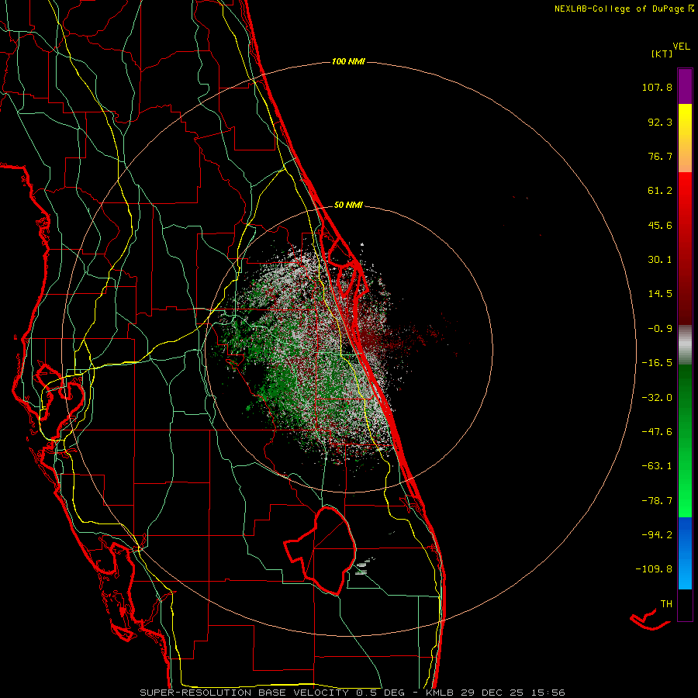Click the 50 NMI range ring label
This screenshot has height=698, width=698.
348,206
